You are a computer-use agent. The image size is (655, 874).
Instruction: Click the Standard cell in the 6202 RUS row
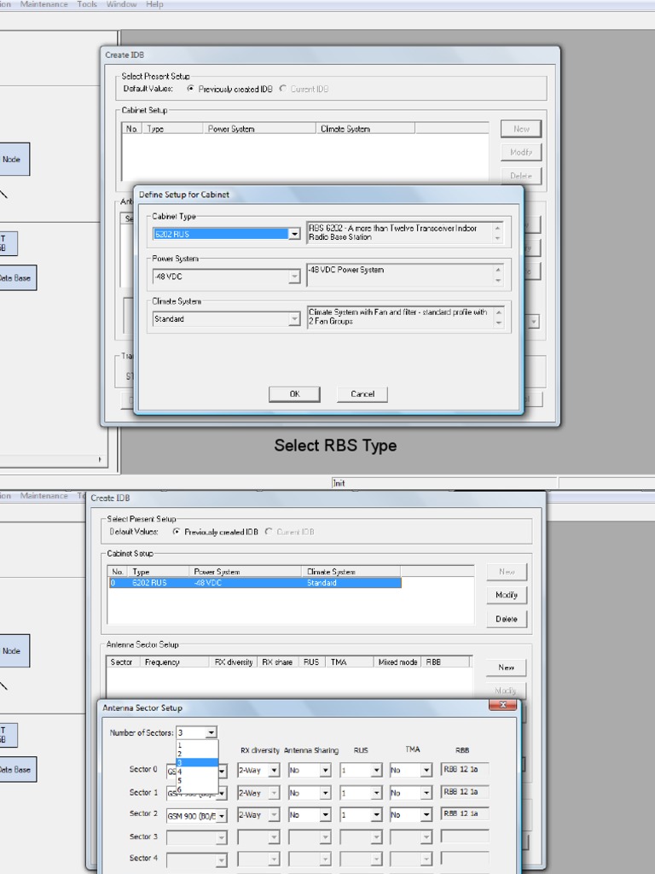pos(322,582)
